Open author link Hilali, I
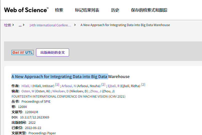This screenshot has height=135, width=202. pos(27,86)
